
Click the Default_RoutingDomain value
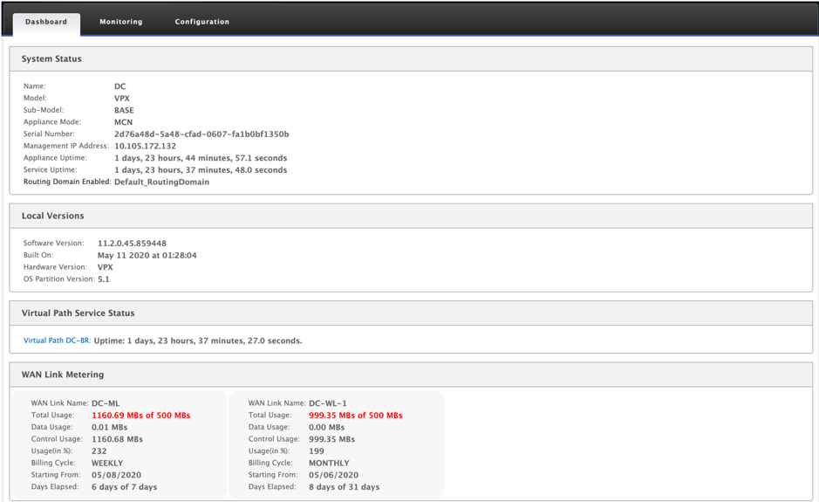(162, 182)
